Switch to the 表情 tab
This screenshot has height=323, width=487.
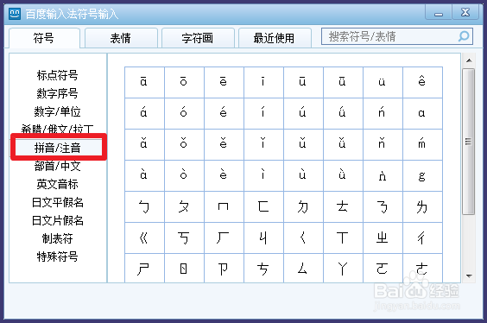tap(121, 38)
